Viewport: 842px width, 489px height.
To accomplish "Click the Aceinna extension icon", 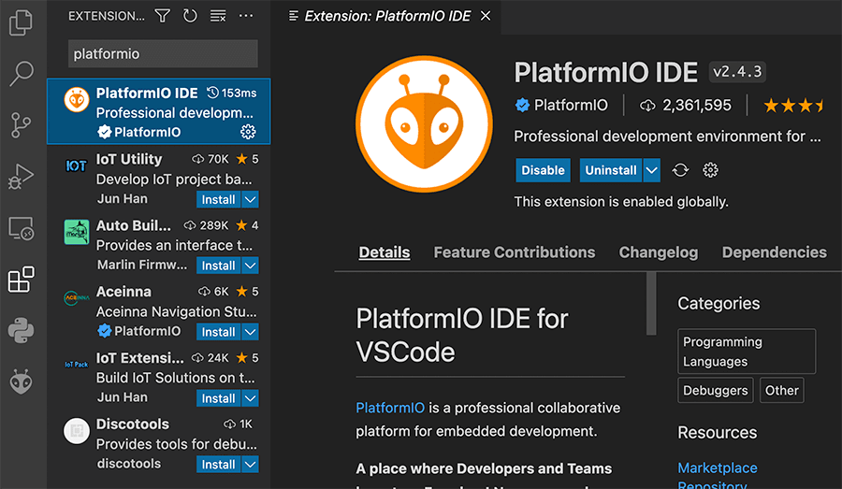I will [x=77, y=298].
